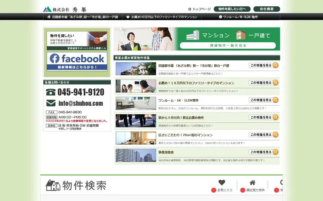Screen dimensions: 323x201
Task: Select 田園都市線 一戸建 menu item
Action: [x=82, y=17]
